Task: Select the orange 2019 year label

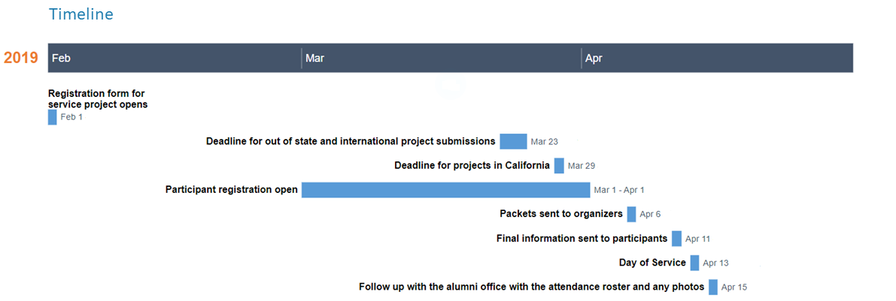Action: pyautogui.click(x=21, y=58)
